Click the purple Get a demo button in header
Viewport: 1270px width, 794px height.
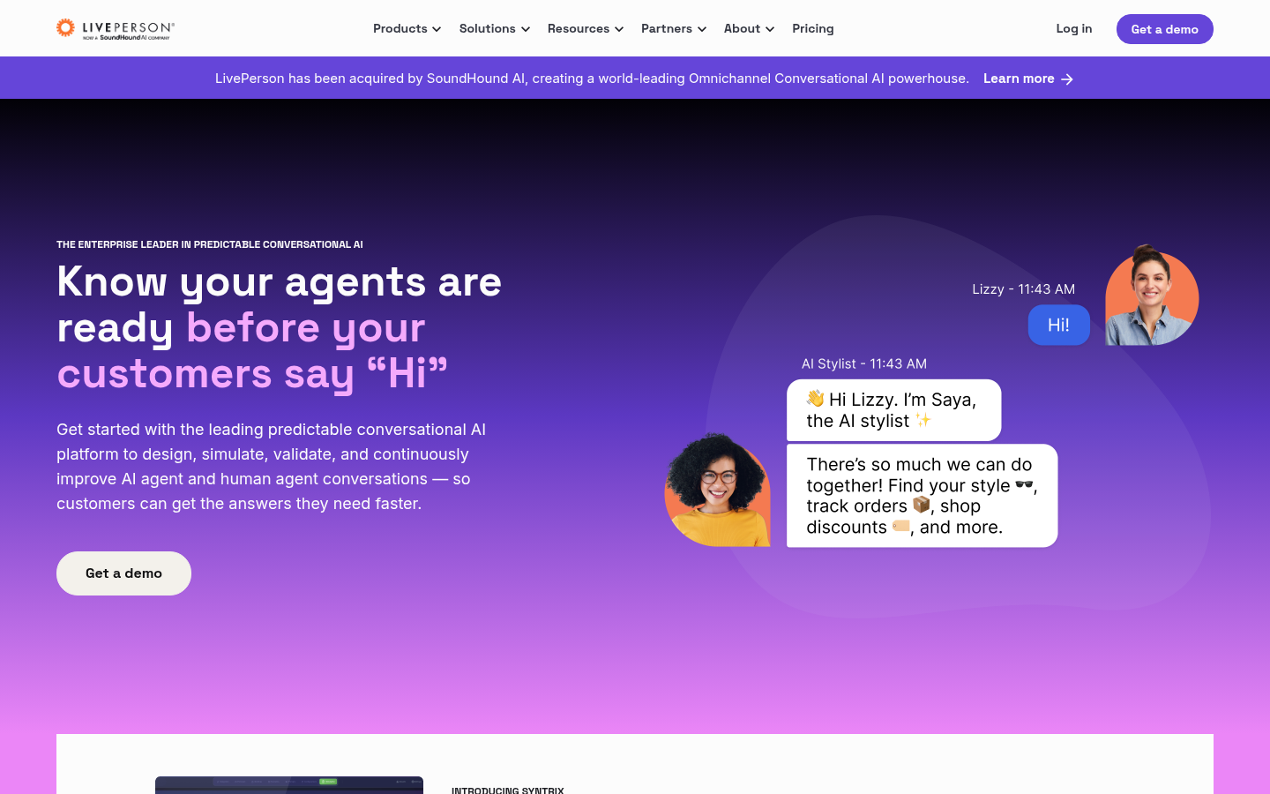[1165, 29]
